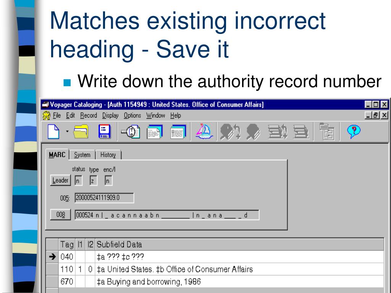Click the enc/l field containing n

(108, 180)
